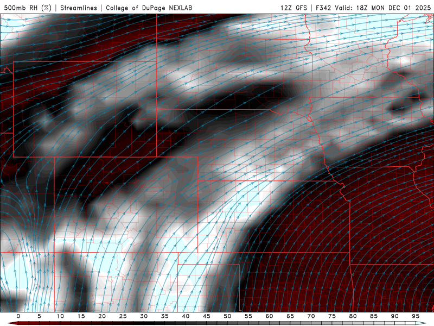Click the colorbar tick label "0"
434x326 pixels.
(18, 316)
